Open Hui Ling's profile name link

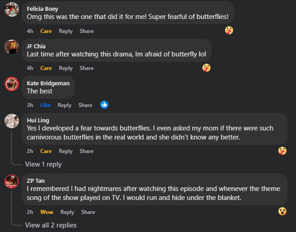(38, 120)
